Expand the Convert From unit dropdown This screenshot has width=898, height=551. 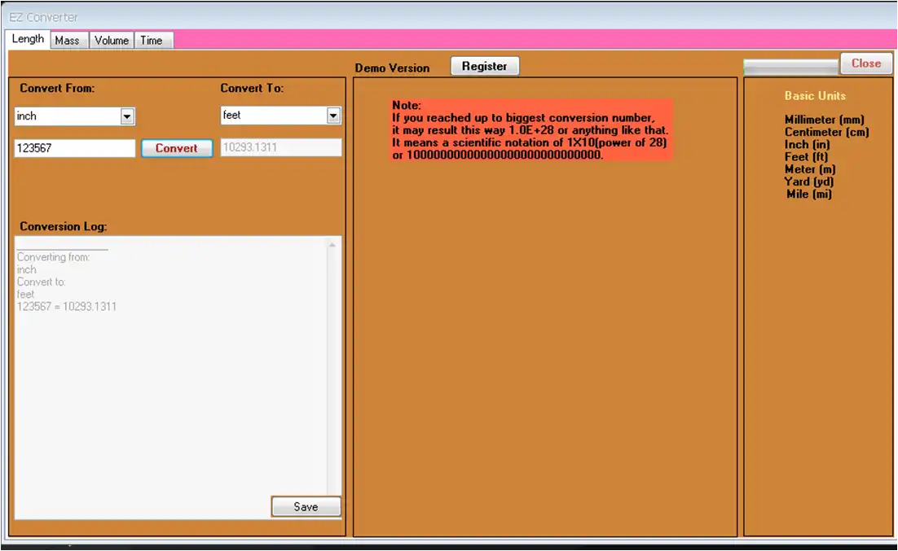click(127, 116)
